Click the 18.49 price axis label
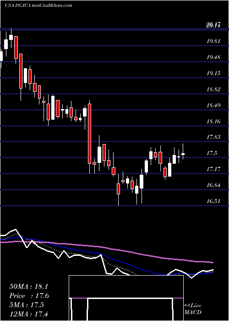Screen dimensions: 229x321 (x=213, y=105)
